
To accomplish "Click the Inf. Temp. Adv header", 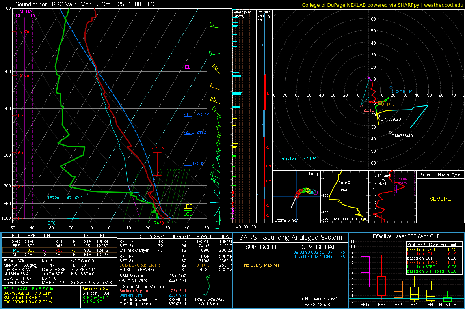I will coord(264,16).
